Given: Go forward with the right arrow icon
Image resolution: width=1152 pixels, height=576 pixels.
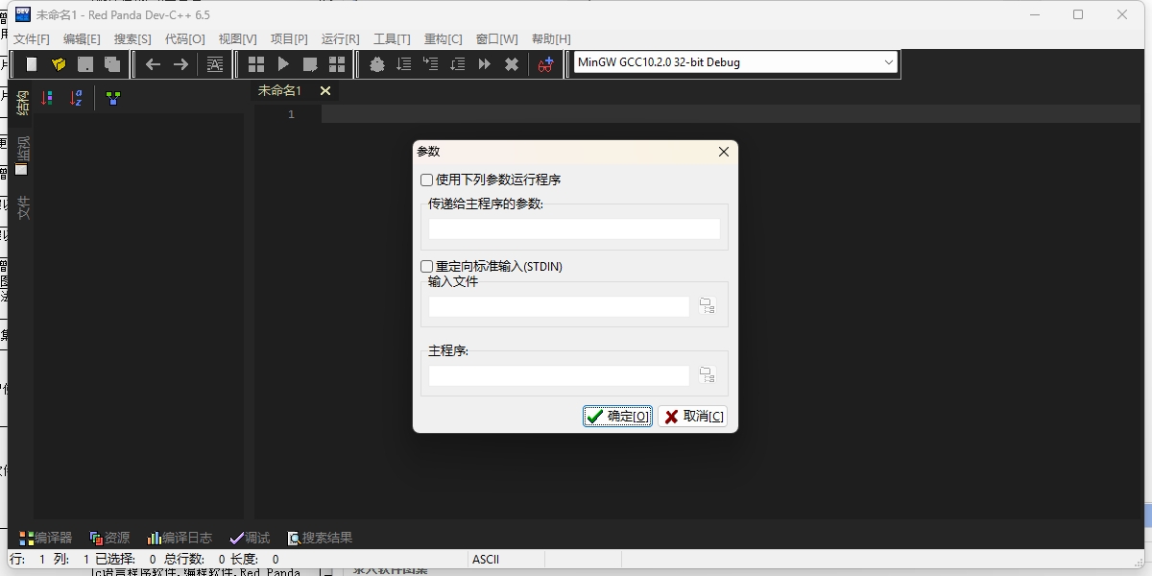Looking at the screenshot, I should pos(180,64).
